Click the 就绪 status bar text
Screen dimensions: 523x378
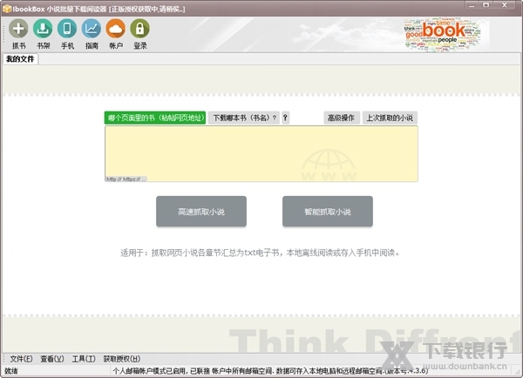click(11, 371)
